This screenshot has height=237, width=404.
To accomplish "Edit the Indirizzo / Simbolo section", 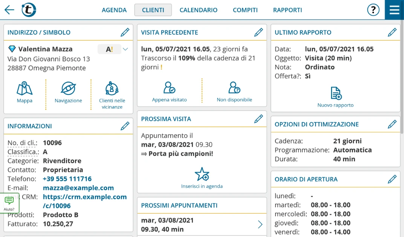I will pyautogui.click(x=125, y=32).
